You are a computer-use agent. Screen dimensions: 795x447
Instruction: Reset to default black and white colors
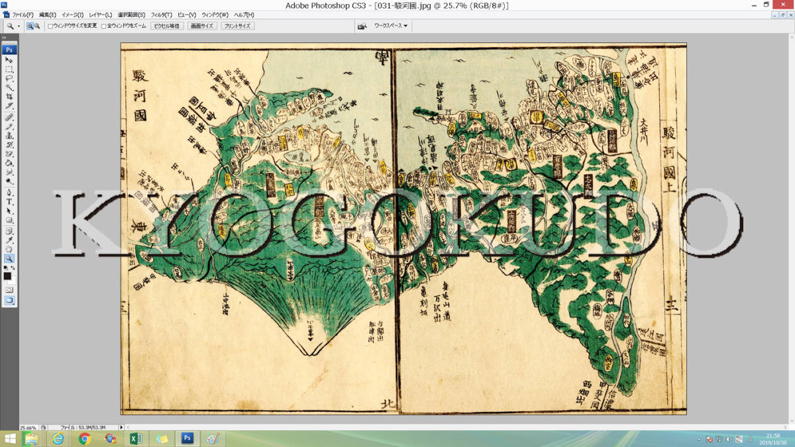[x=5, y=268]
